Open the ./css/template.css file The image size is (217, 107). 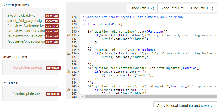pos(26,94)
